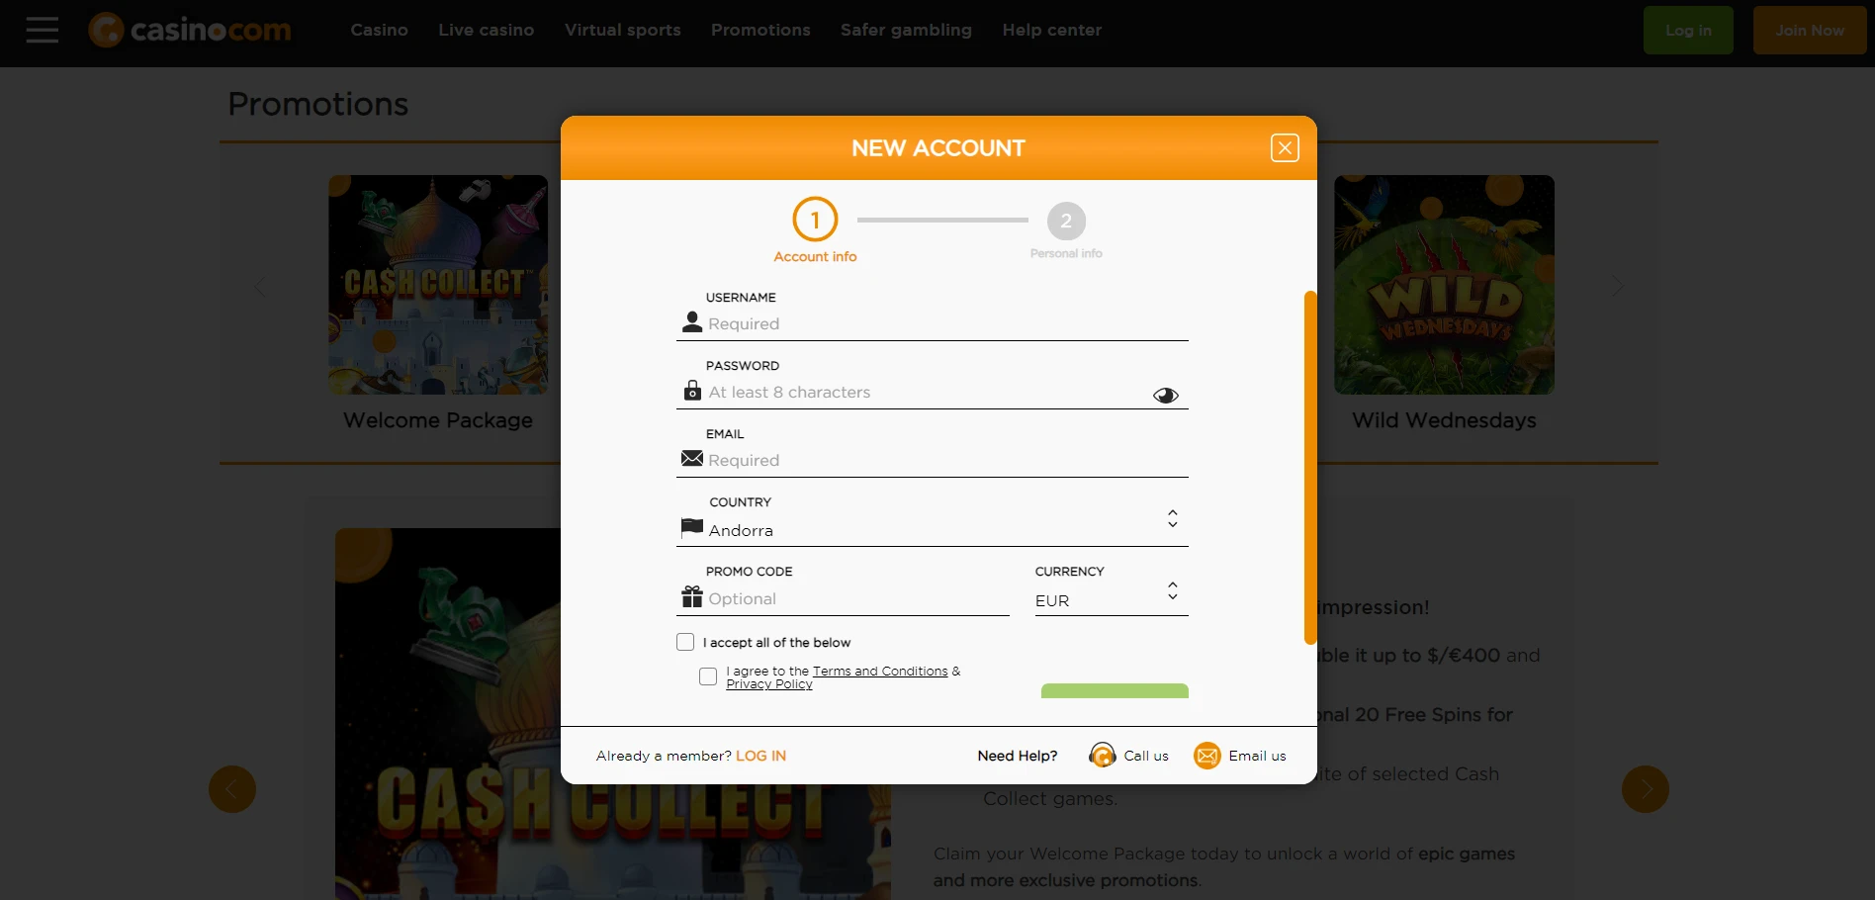Click the country flag icon

click(692, 527)
